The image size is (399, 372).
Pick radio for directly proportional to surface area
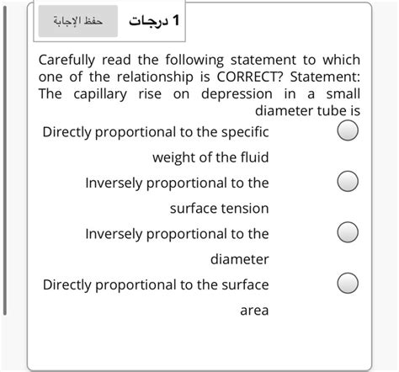tap(348, 283)
